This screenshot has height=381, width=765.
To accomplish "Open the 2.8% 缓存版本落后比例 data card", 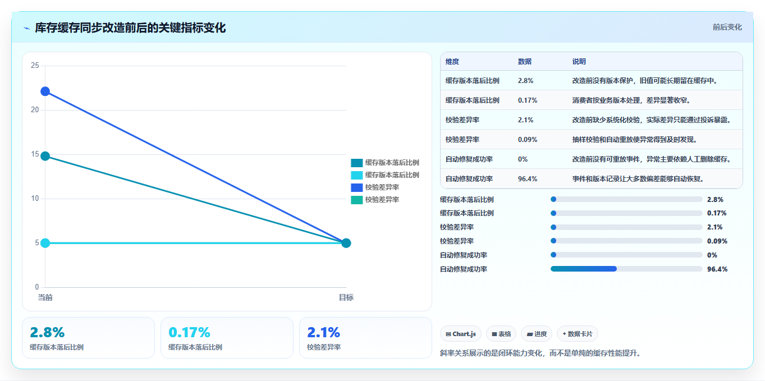I will 88,338.
